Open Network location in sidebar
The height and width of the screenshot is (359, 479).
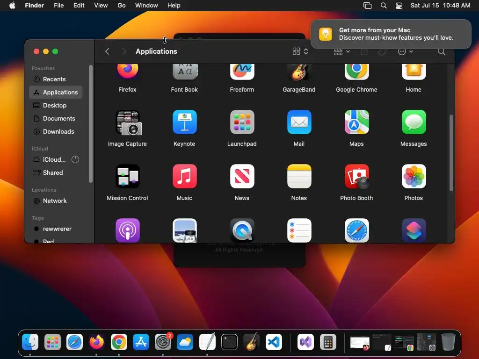point(56,201)
